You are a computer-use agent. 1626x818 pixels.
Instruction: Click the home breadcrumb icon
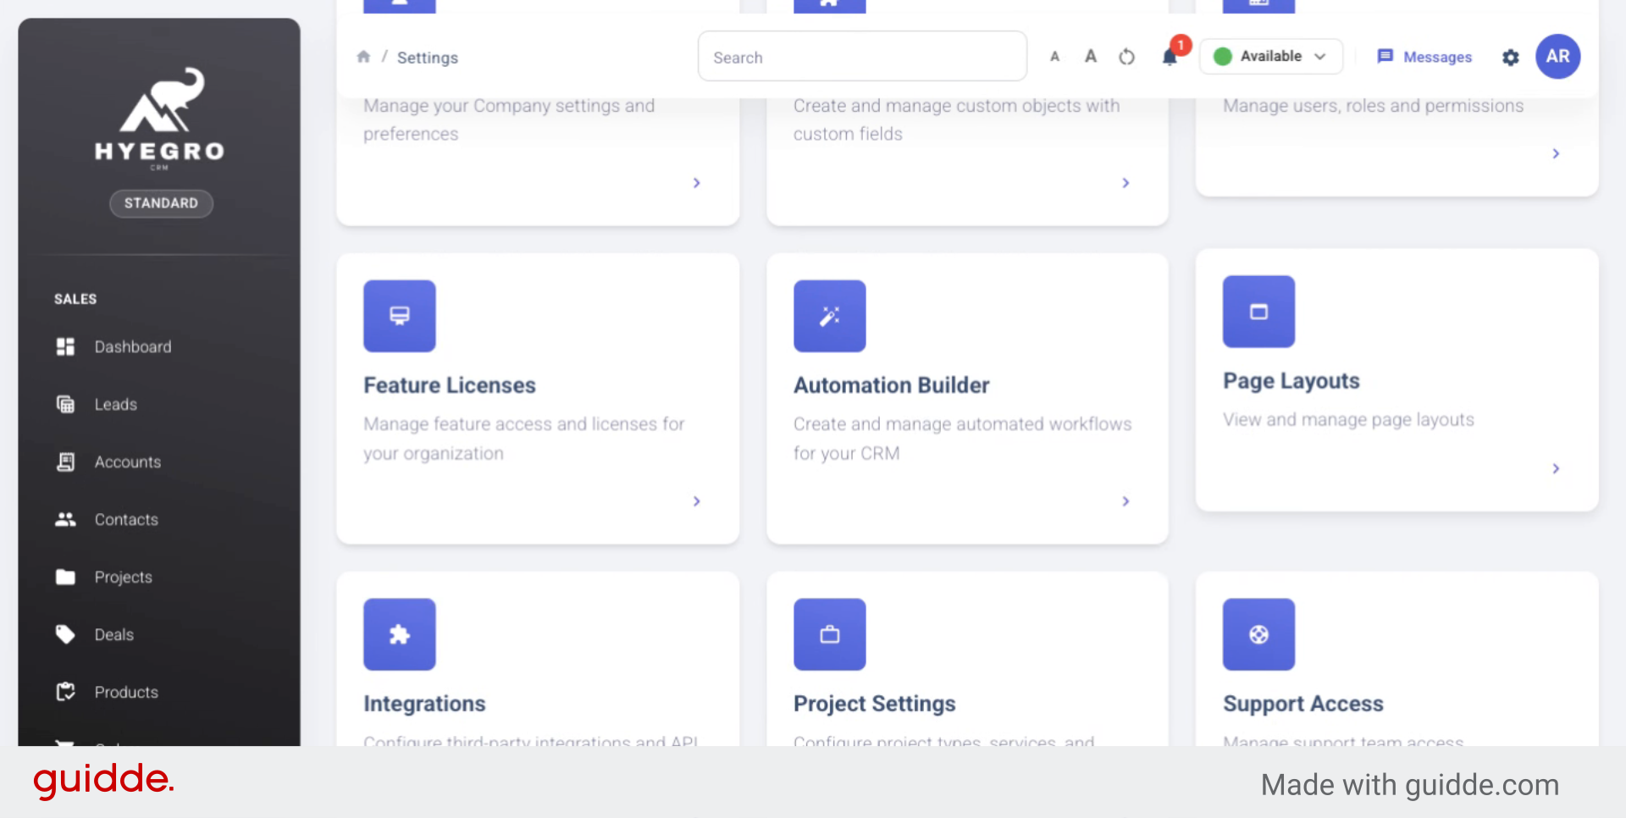pyautogui.click(x=363, y=57)
